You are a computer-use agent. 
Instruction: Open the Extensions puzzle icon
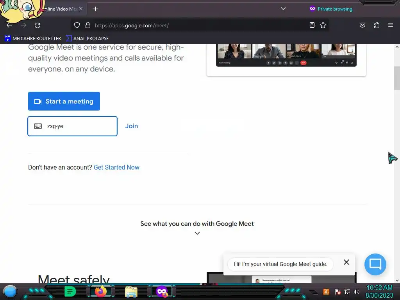pyautogui.click(x=377, y=25)
